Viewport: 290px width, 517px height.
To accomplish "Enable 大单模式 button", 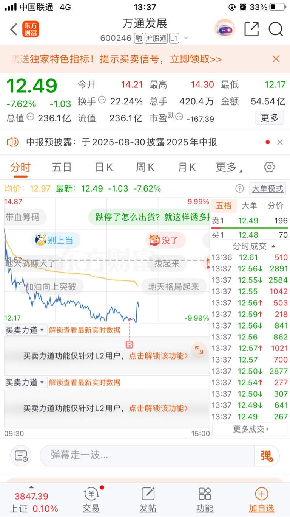I will point(268,188).
